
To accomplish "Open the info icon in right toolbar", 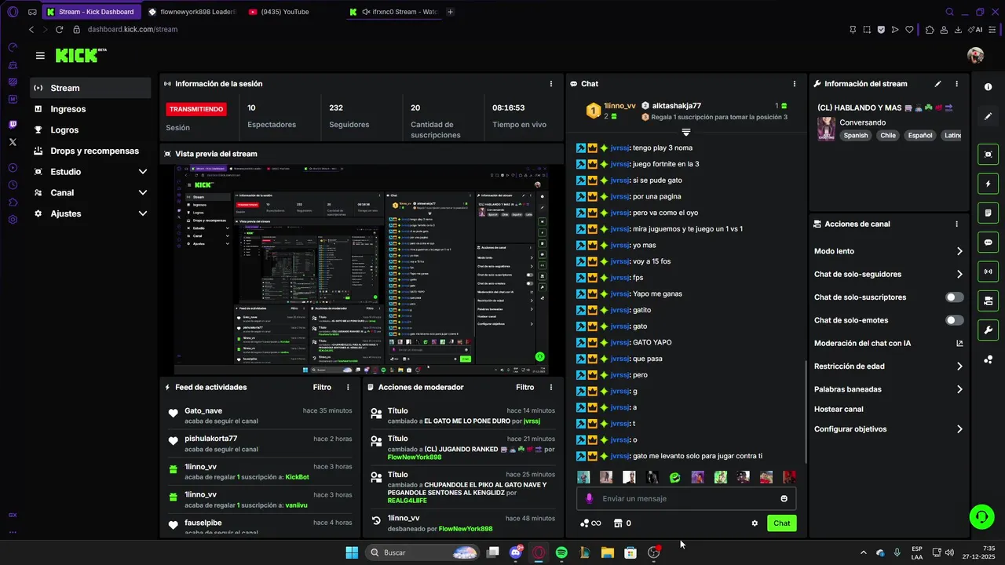I will coord(988,87).
